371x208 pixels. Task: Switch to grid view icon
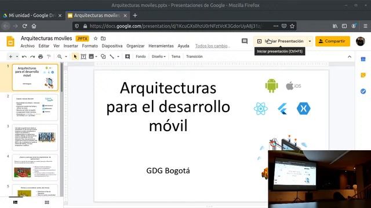47,202
